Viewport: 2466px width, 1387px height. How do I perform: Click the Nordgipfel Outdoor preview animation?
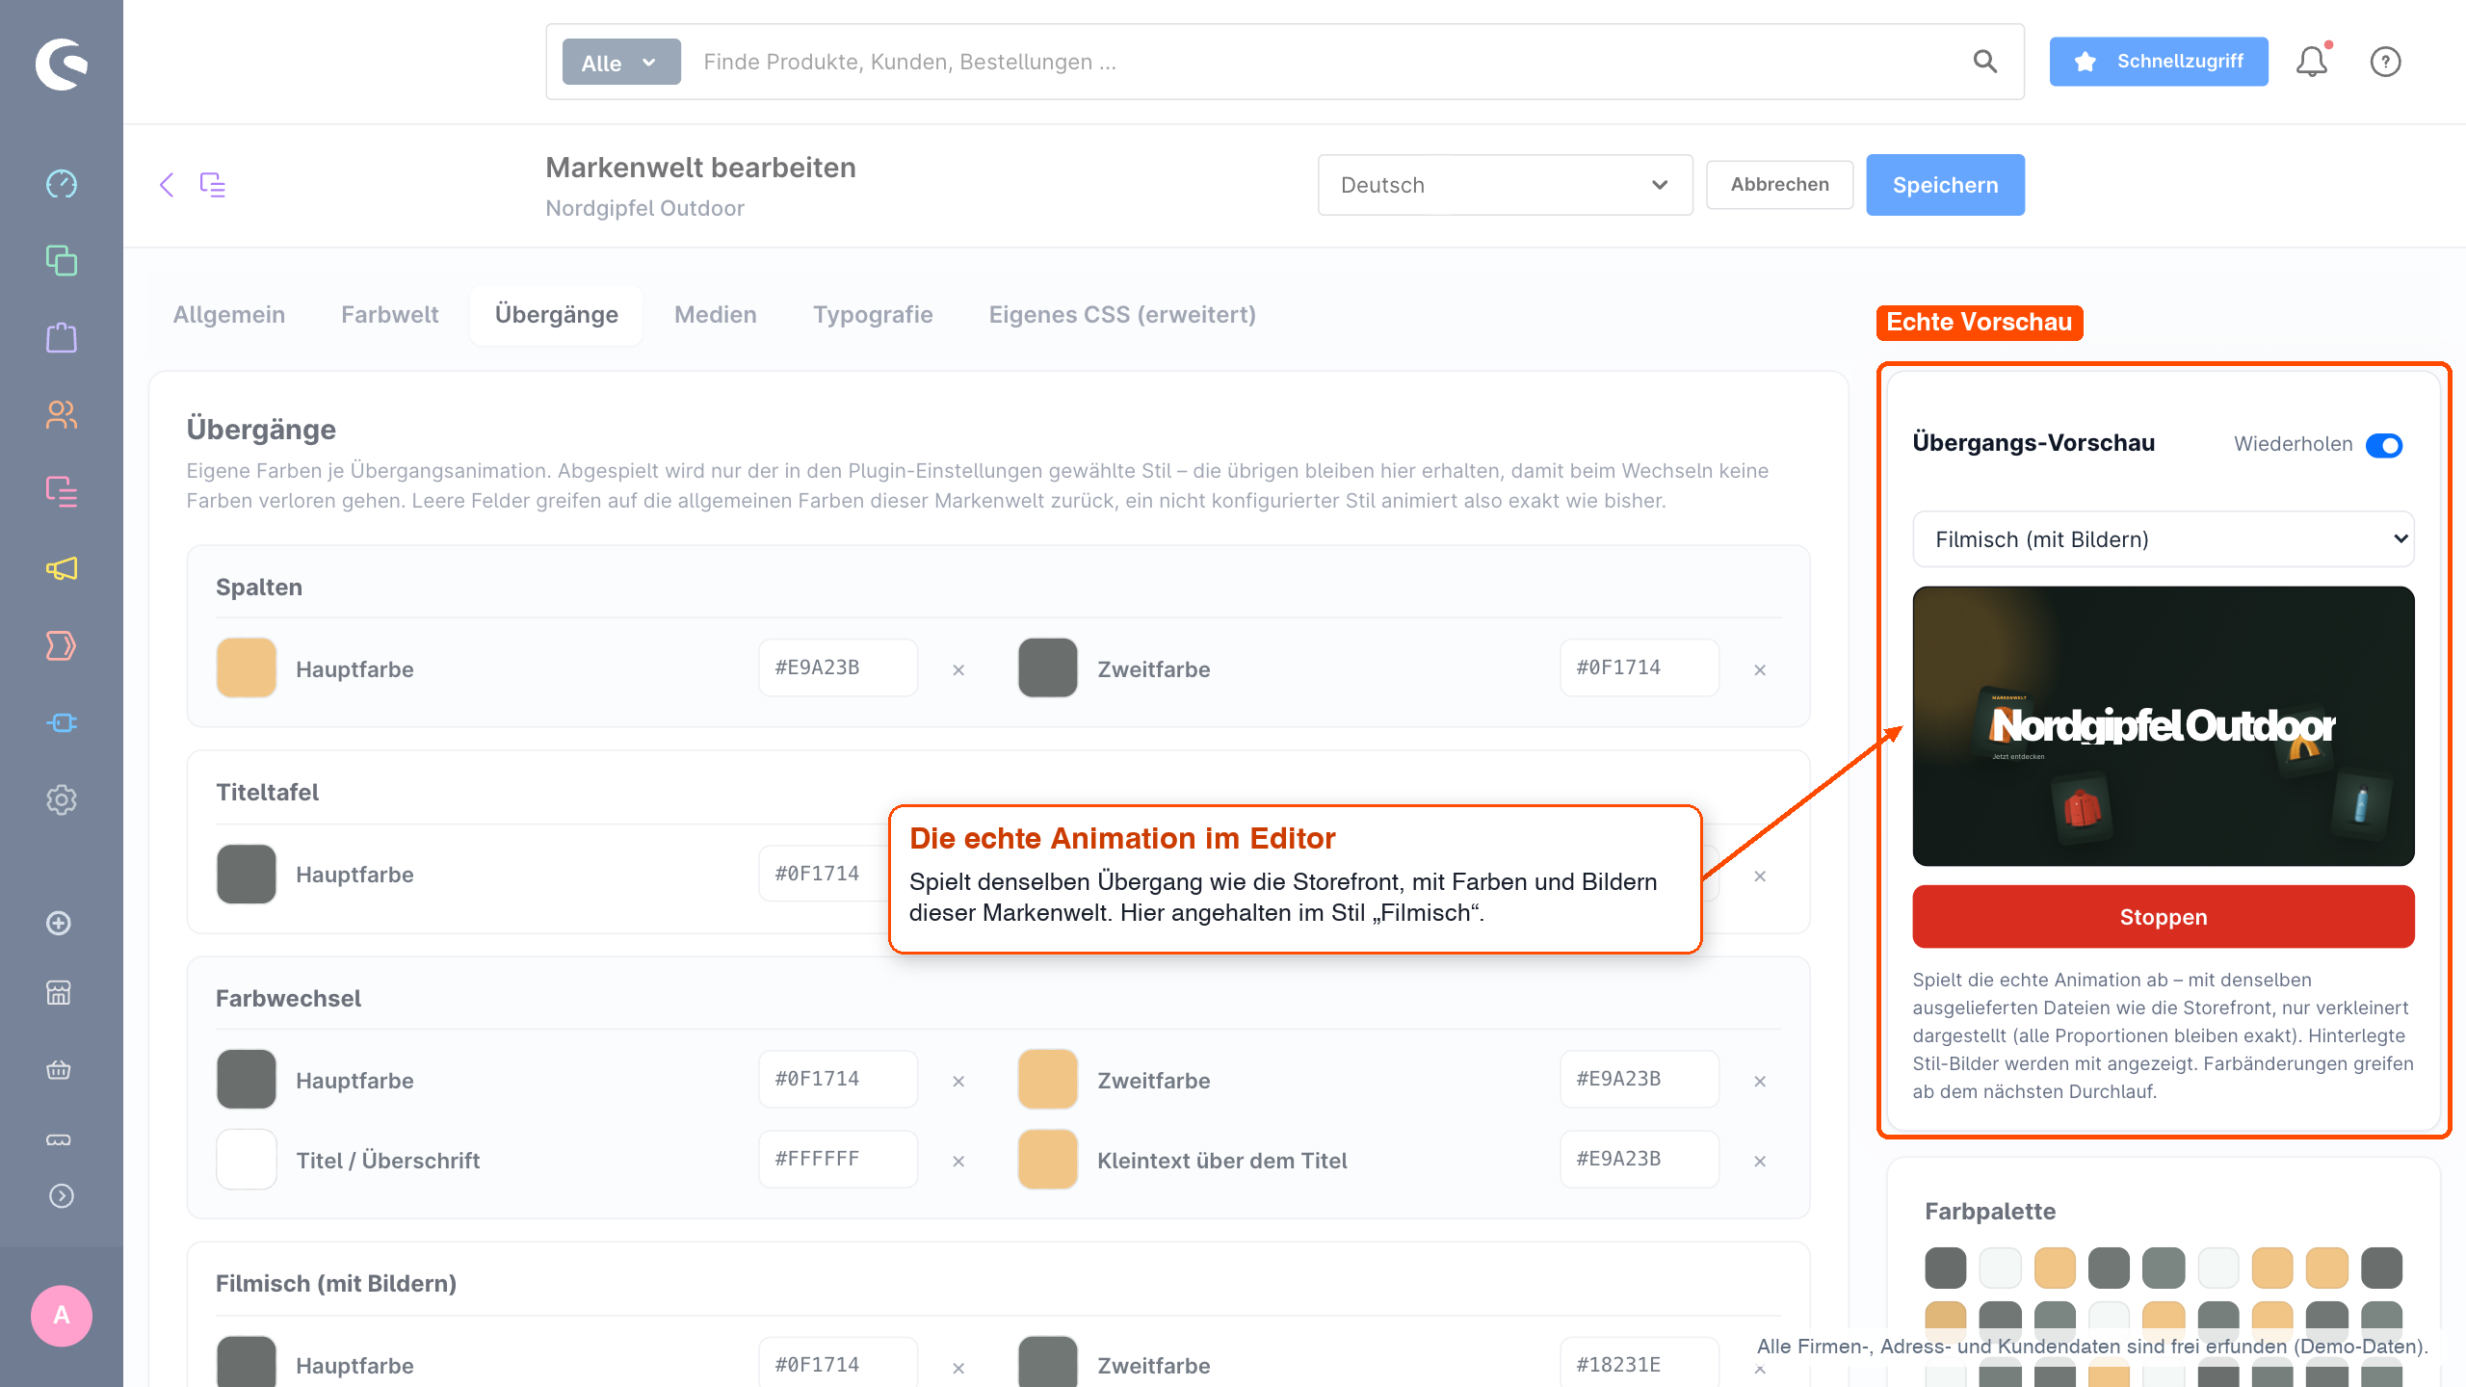[x=2164, y=726]
